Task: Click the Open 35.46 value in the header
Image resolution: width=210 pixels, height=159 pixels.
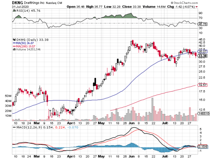Action: tap(75, 7)
